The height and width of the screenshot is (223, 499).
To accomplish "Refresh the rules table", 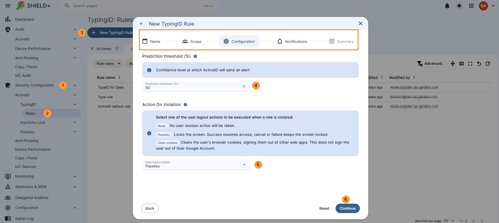I will pos(488,63).
